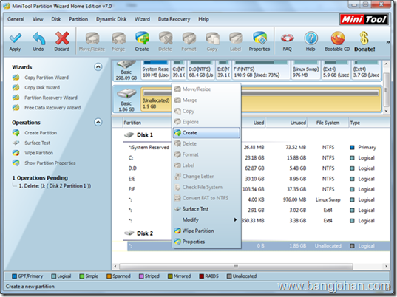This screenshot has height=297, width=397.
Task: Choose Wipe Partition in context menu
Action: pos(206,231)
